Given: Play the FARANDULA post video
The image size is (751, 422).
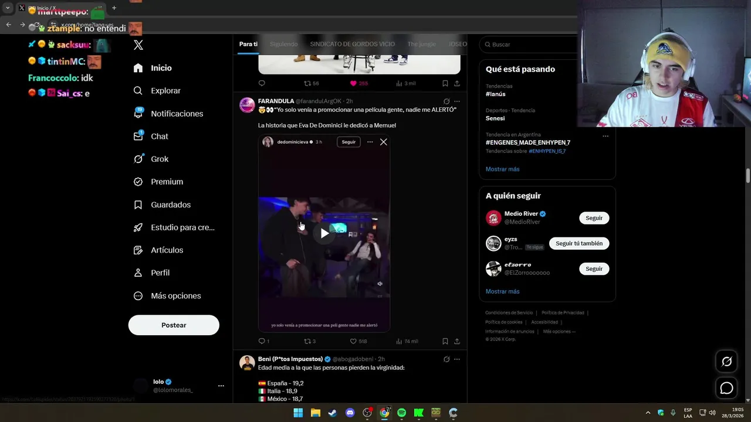Looking at the screenshot, I should tap(324, 233).
